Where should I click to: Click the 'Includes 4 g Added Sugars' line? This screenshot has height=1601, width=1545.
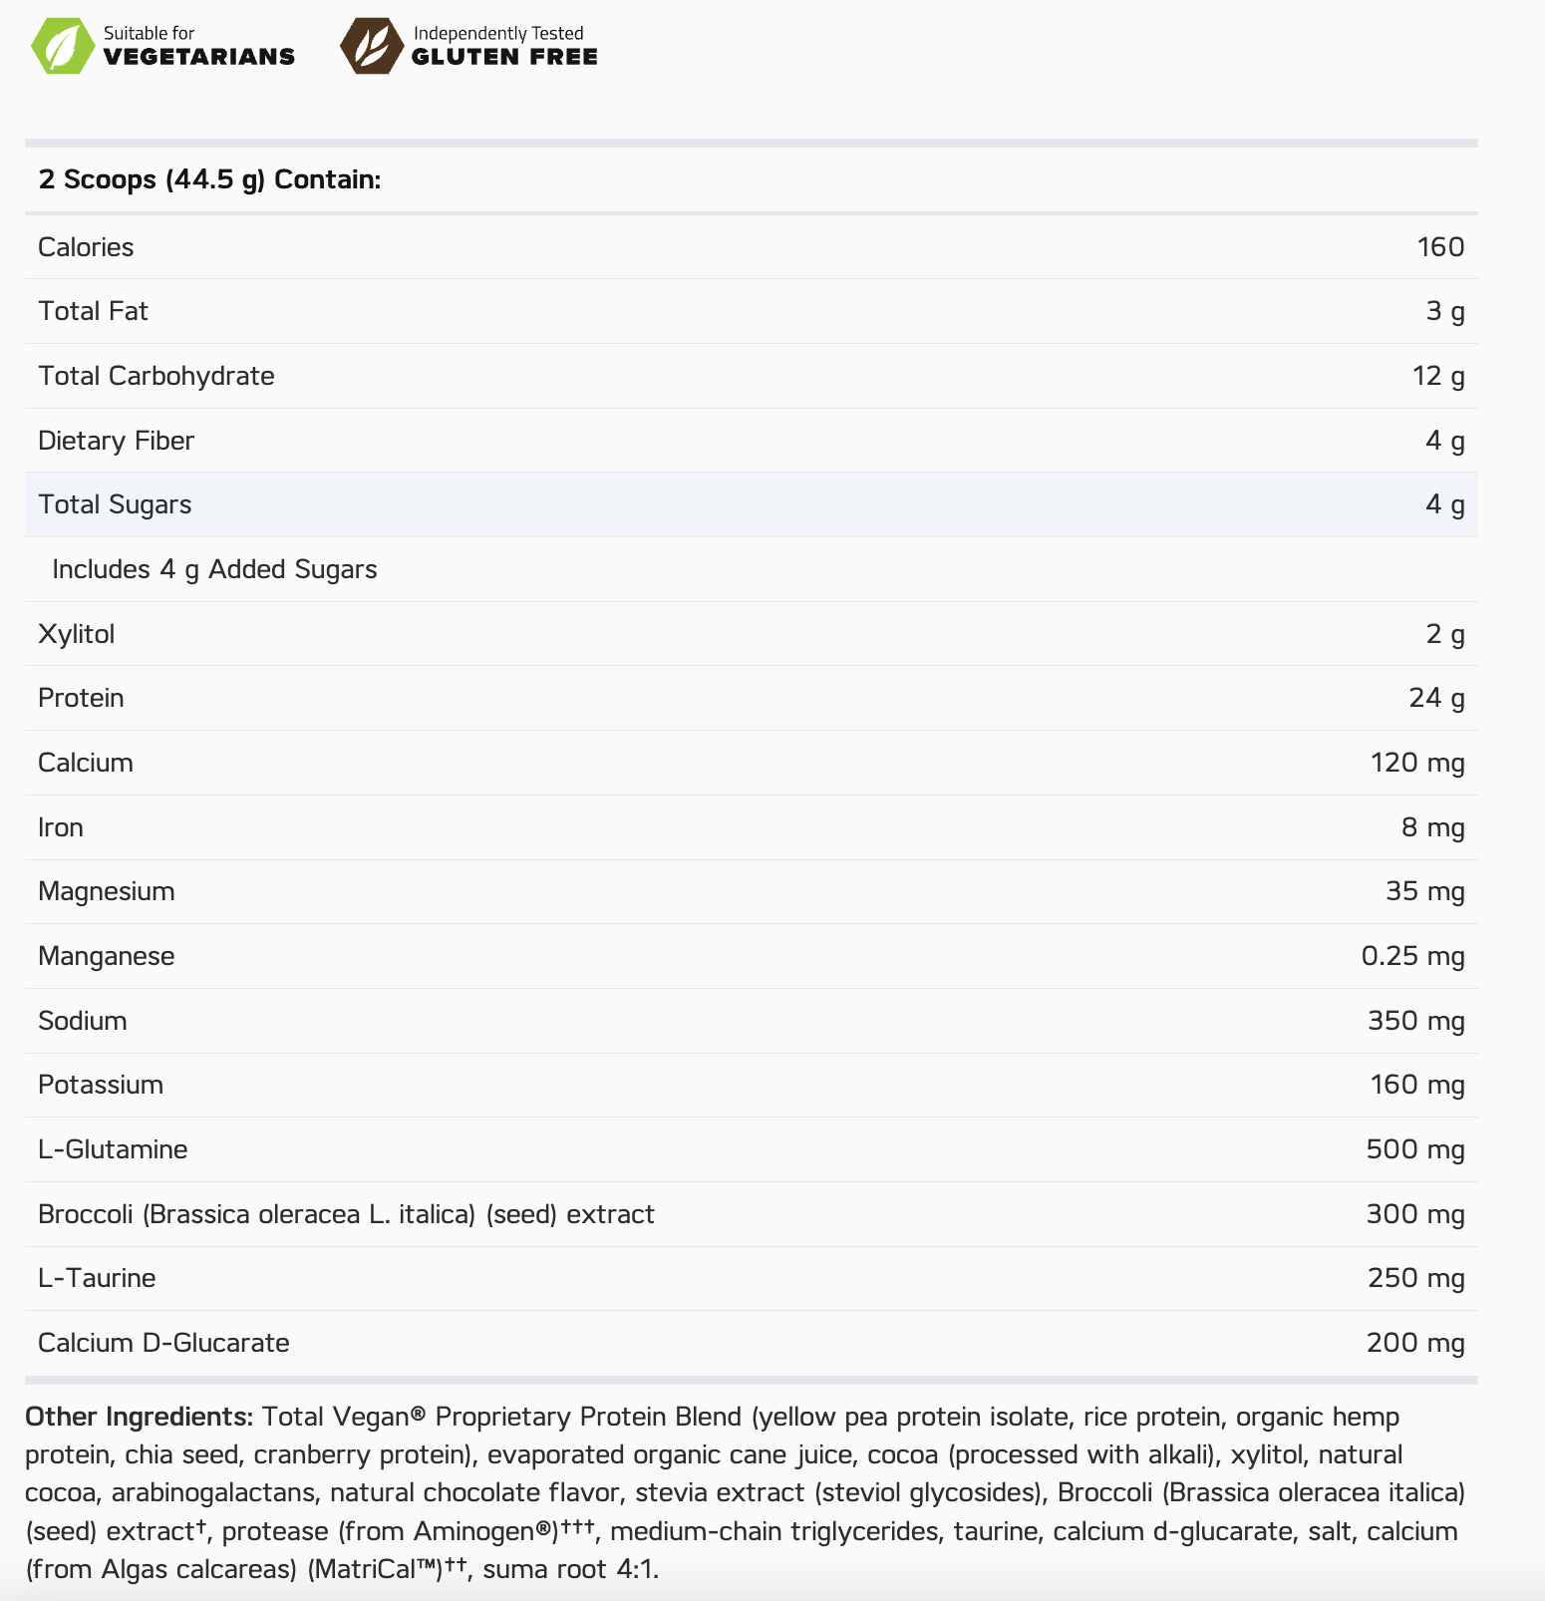(214, 569)
